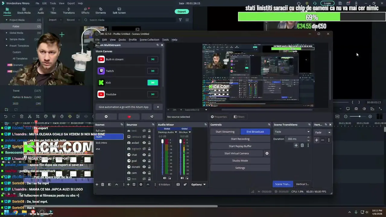Viewport: 386px width, 217px height.
Task: Open the Split Screen tab in Filmora
Action: 119,11
